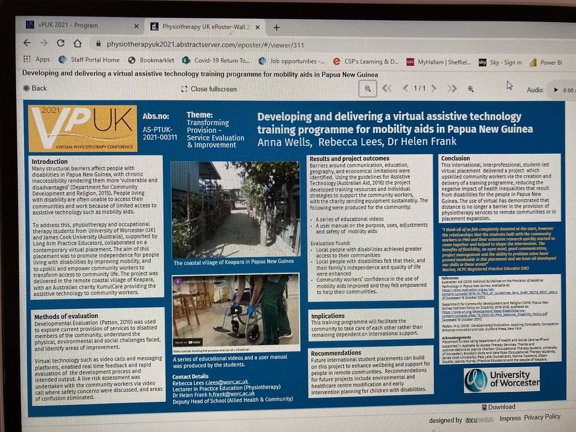576x432 pixels.
Task: Play the embedded YouTube wheelchair video
Action: tap(236, 310)
